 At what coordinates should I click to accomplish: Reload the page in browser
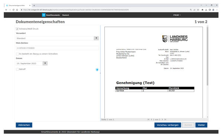13,10
